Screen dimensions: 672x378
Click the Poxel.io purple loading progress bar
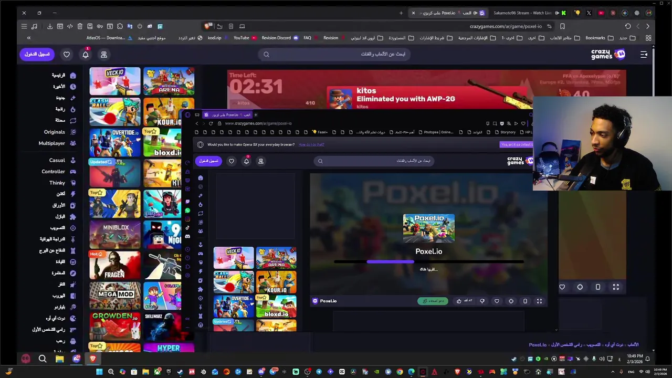click(x=390, y=261)
